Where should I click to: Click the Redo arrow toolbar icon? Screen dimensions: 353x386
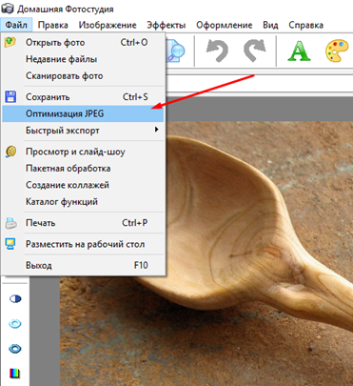click(x=254, y=51)
